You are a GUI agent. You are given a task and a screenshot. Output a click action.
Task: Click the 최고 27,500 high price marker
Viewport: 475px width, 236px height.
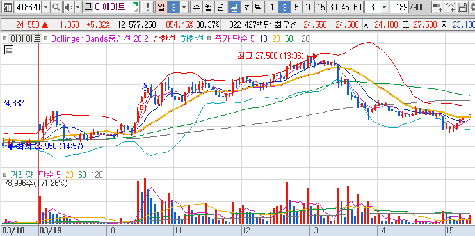point(271,56)
